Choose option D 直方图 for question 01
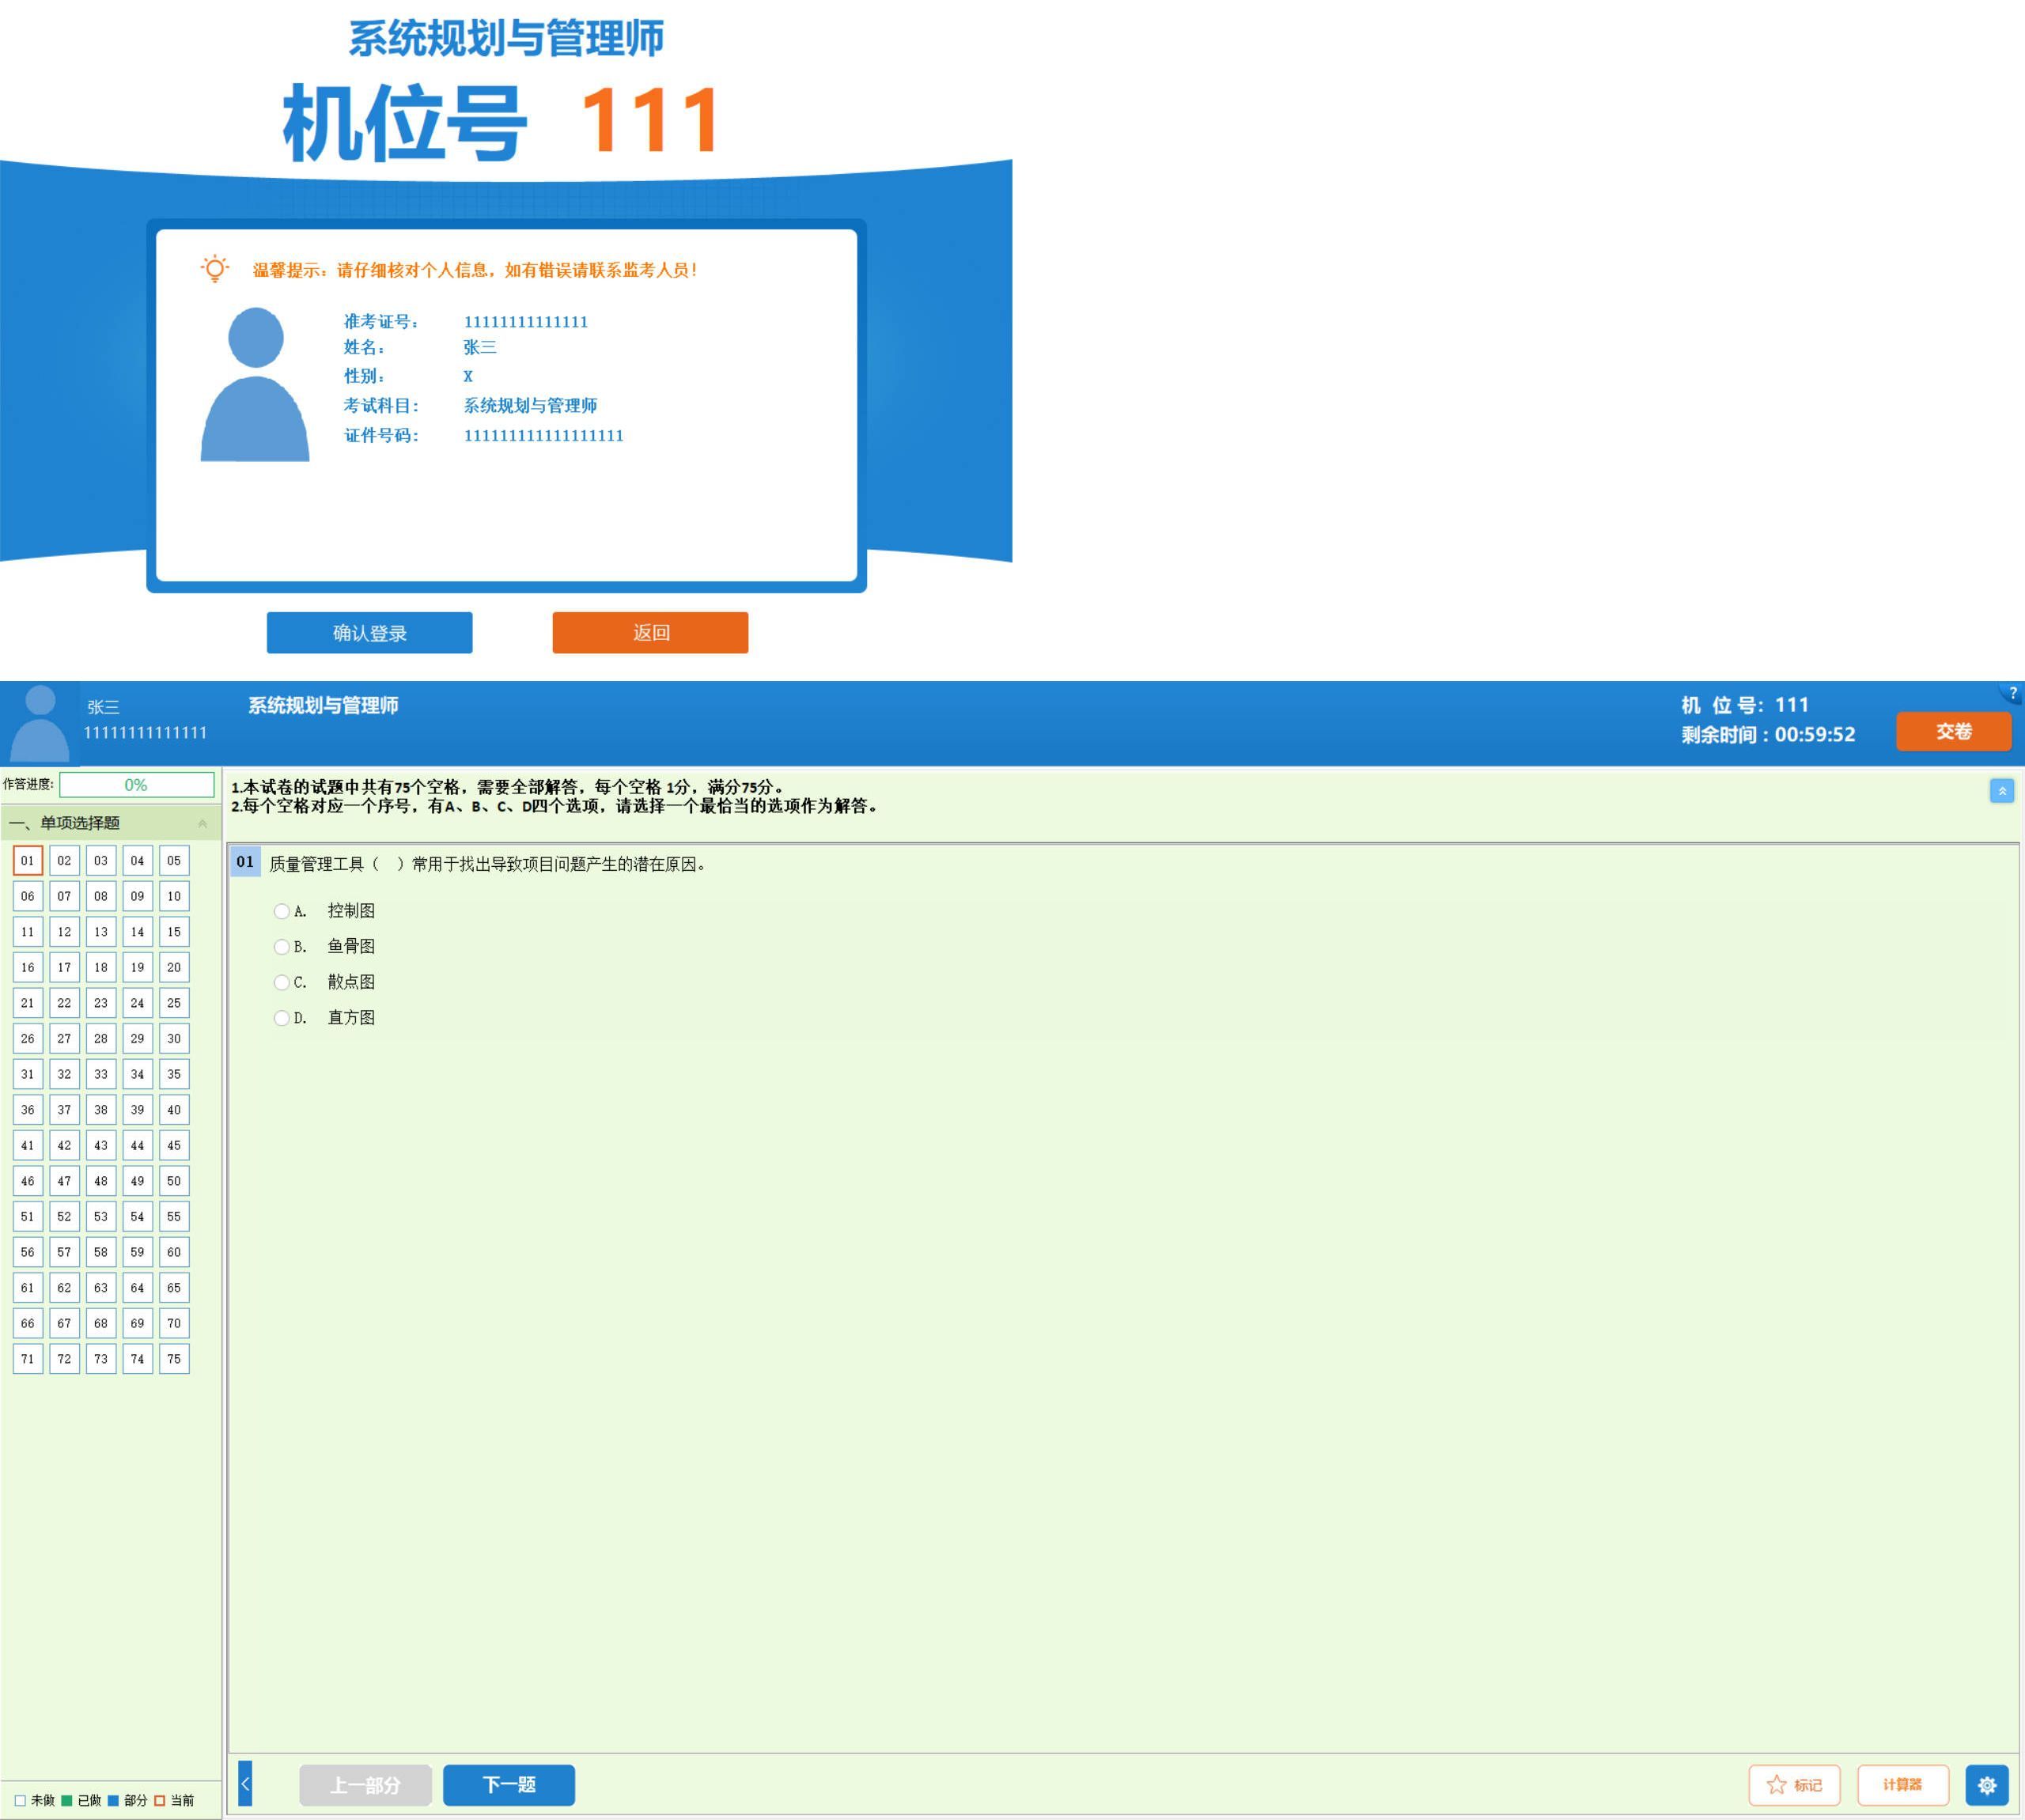 click(281, 1017)
